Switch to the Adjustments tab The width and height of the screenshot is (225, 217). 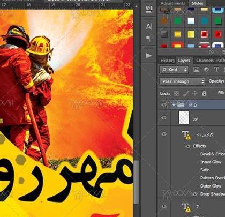(172, 3)
